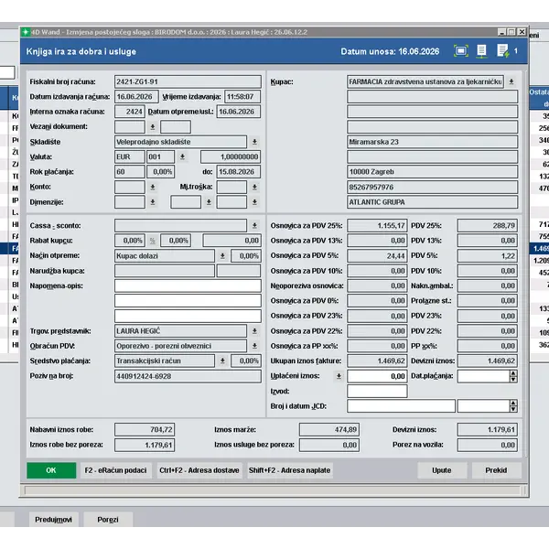Click the Broj i datum JCD number field
This screenshot has height=549, width=549.
point(401,406)
